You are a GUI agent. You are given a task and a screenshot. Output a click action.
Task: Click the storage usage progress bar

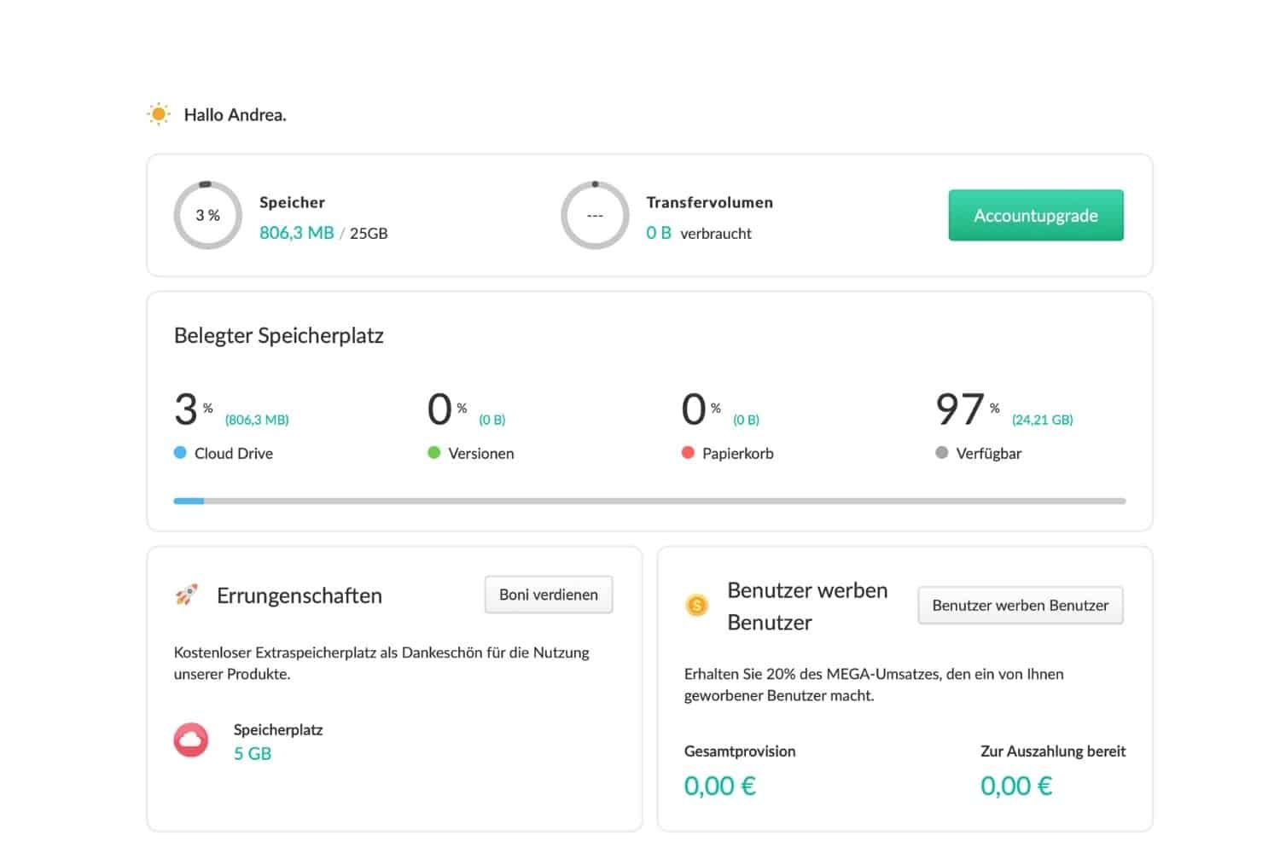click(x=649, y=501)
